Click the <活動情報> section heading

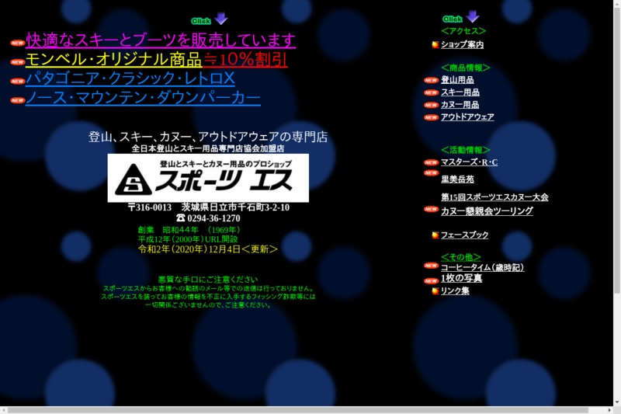466,150
